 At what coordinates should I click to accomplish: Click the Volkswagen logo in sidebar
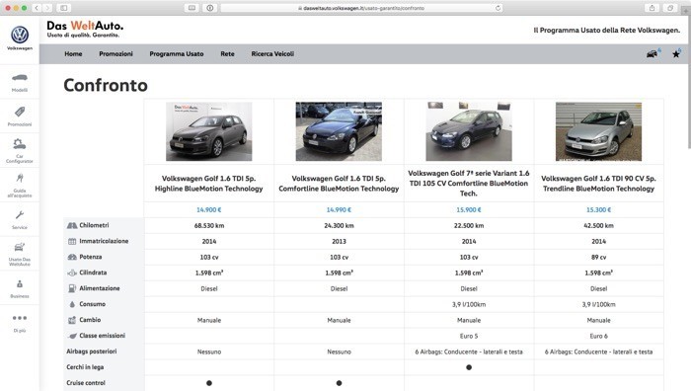[x=20, y=35]
